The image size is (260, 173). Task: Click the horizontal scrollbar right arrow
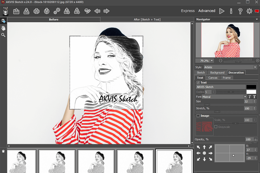(189, 146)
